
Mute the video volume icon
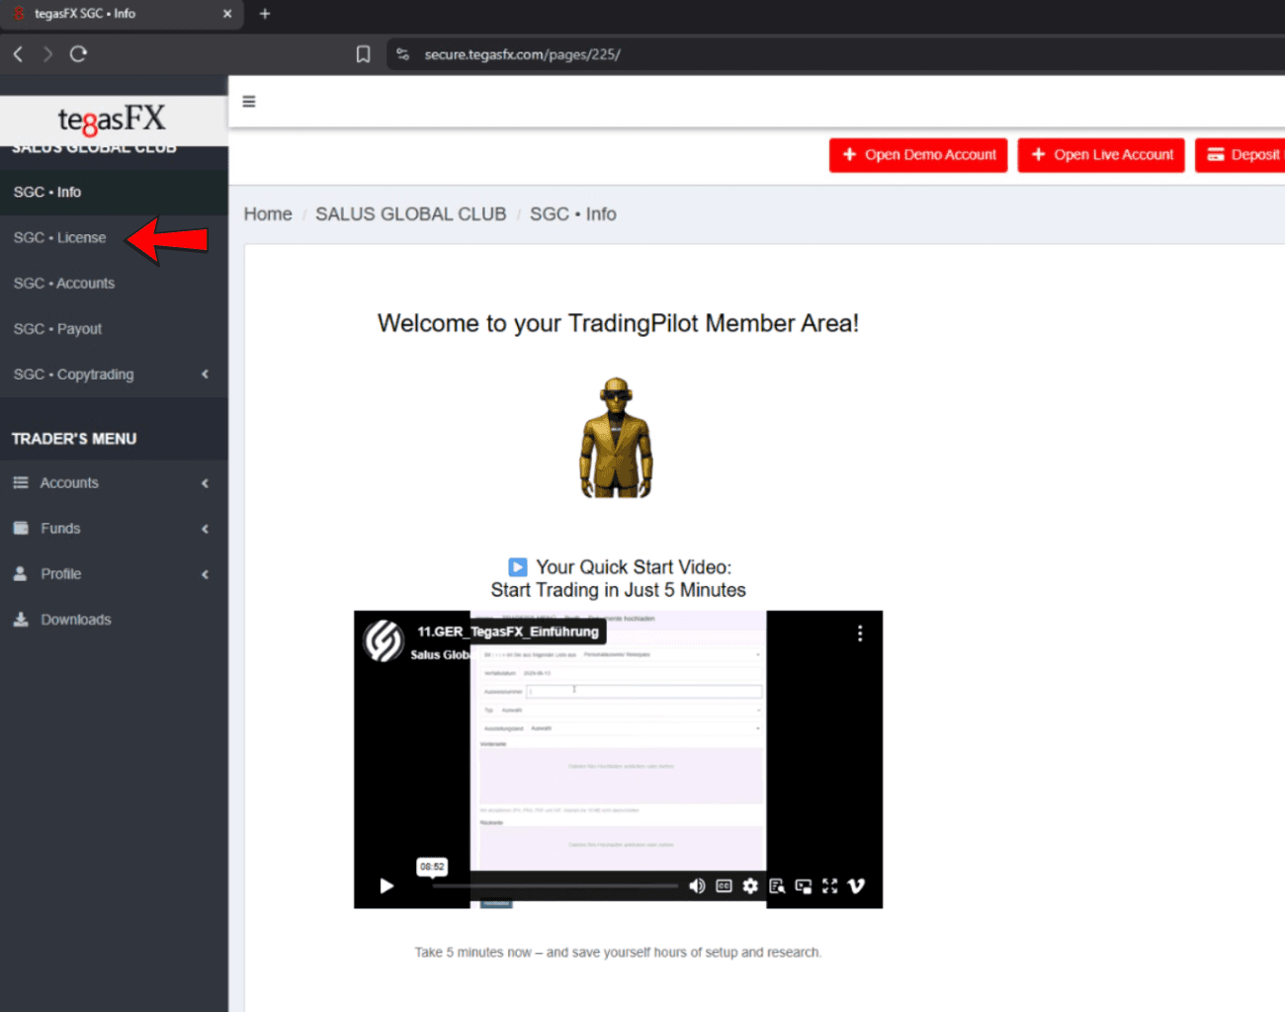(697, 885)
